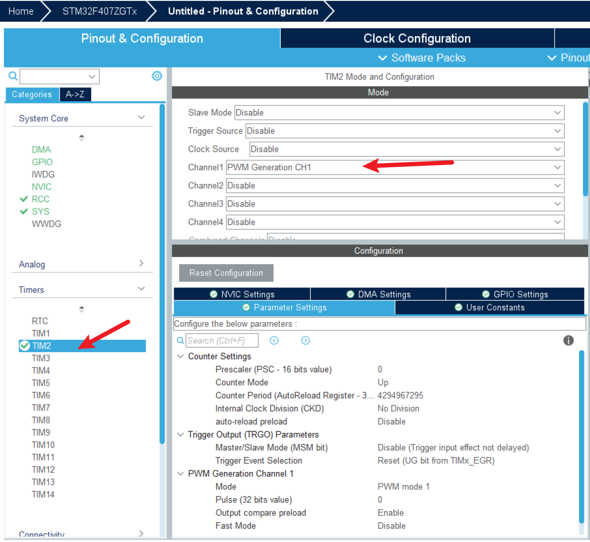Image resolution: width=590 pixels, height=542 pixels.
Task: Open the Trigger Source dropdown
Action: (405, 131)
